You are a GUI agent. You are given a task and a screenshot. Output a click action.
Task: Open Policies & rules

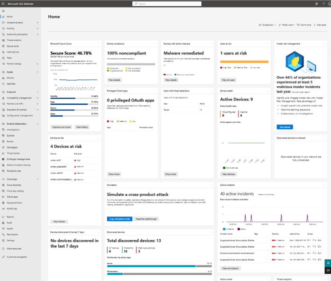(x=14, y=171)
